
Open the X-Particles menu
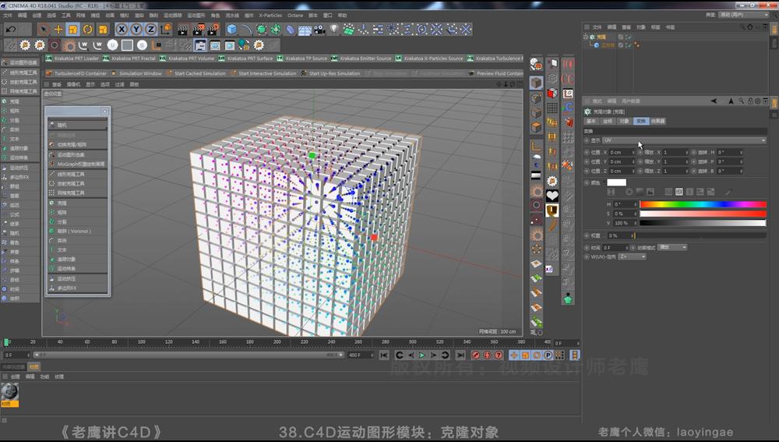270,16
